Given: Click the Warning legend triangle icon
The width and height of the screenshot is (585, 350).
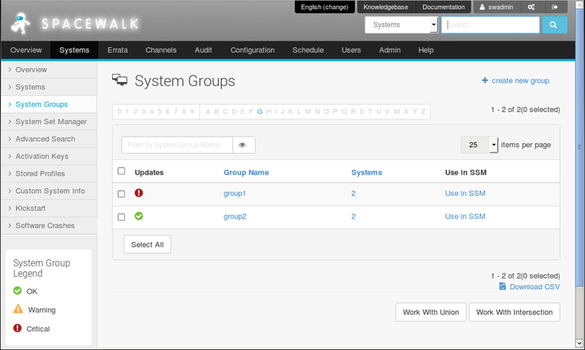Looking at the screenshot, I should tap(18, 309).
